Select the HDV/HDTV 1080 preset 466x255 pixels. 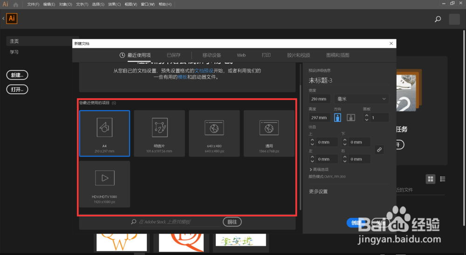[104, 184]
